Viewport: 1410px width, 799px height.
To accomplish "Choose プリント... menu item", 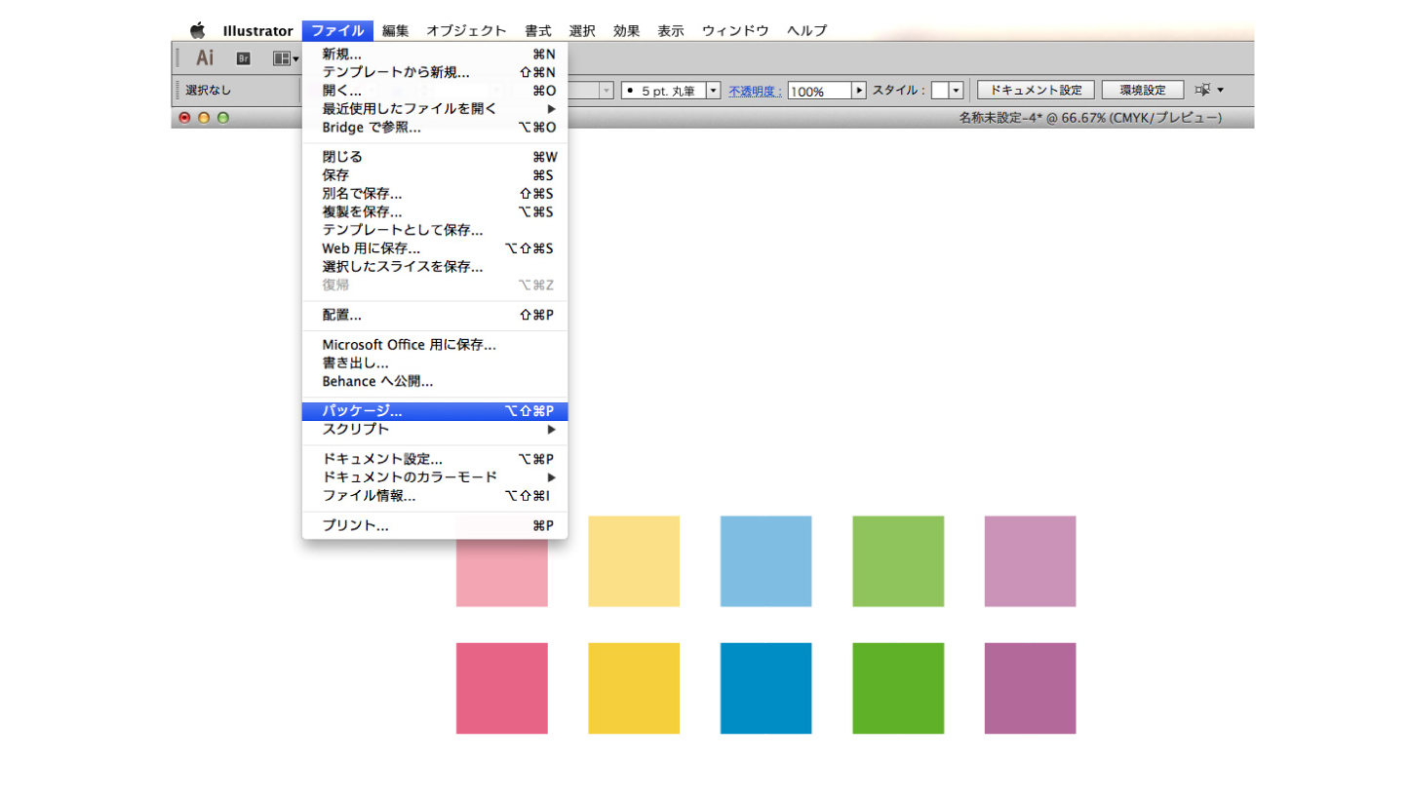I will tap(435, 526).
